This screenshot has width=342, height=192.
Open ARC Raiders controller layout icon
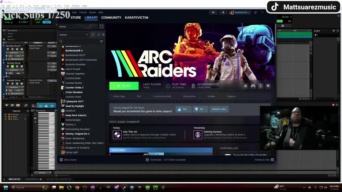[x=253, y=86]
